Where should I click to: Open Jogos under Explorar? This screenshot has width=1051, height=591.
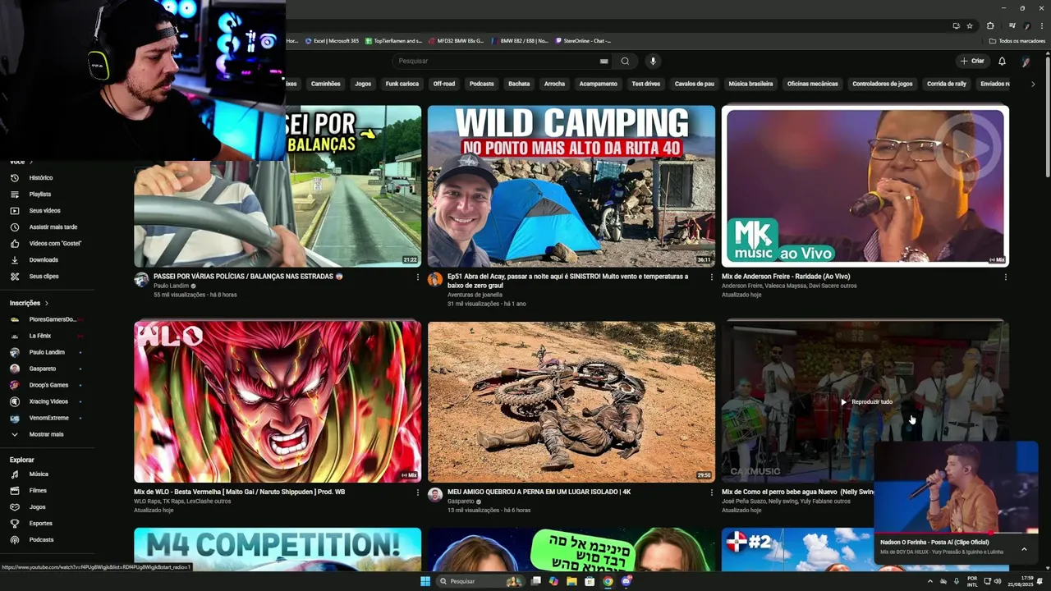click(x=38, y=506)
